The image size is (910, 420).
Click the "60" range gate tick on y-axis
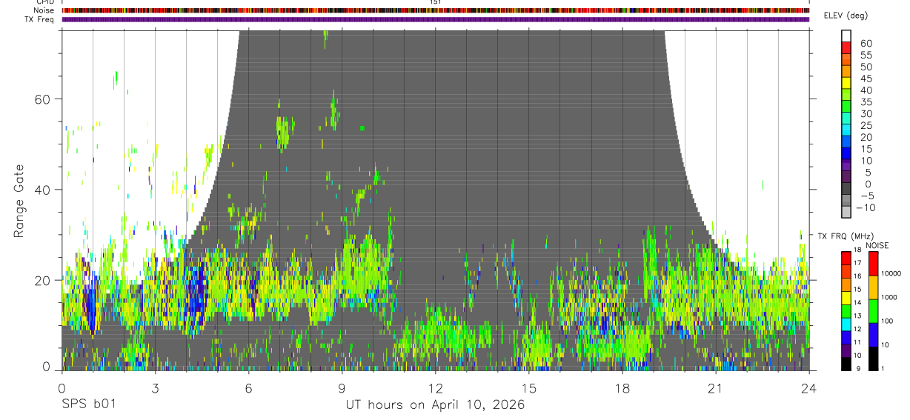[x=43, y=99]
